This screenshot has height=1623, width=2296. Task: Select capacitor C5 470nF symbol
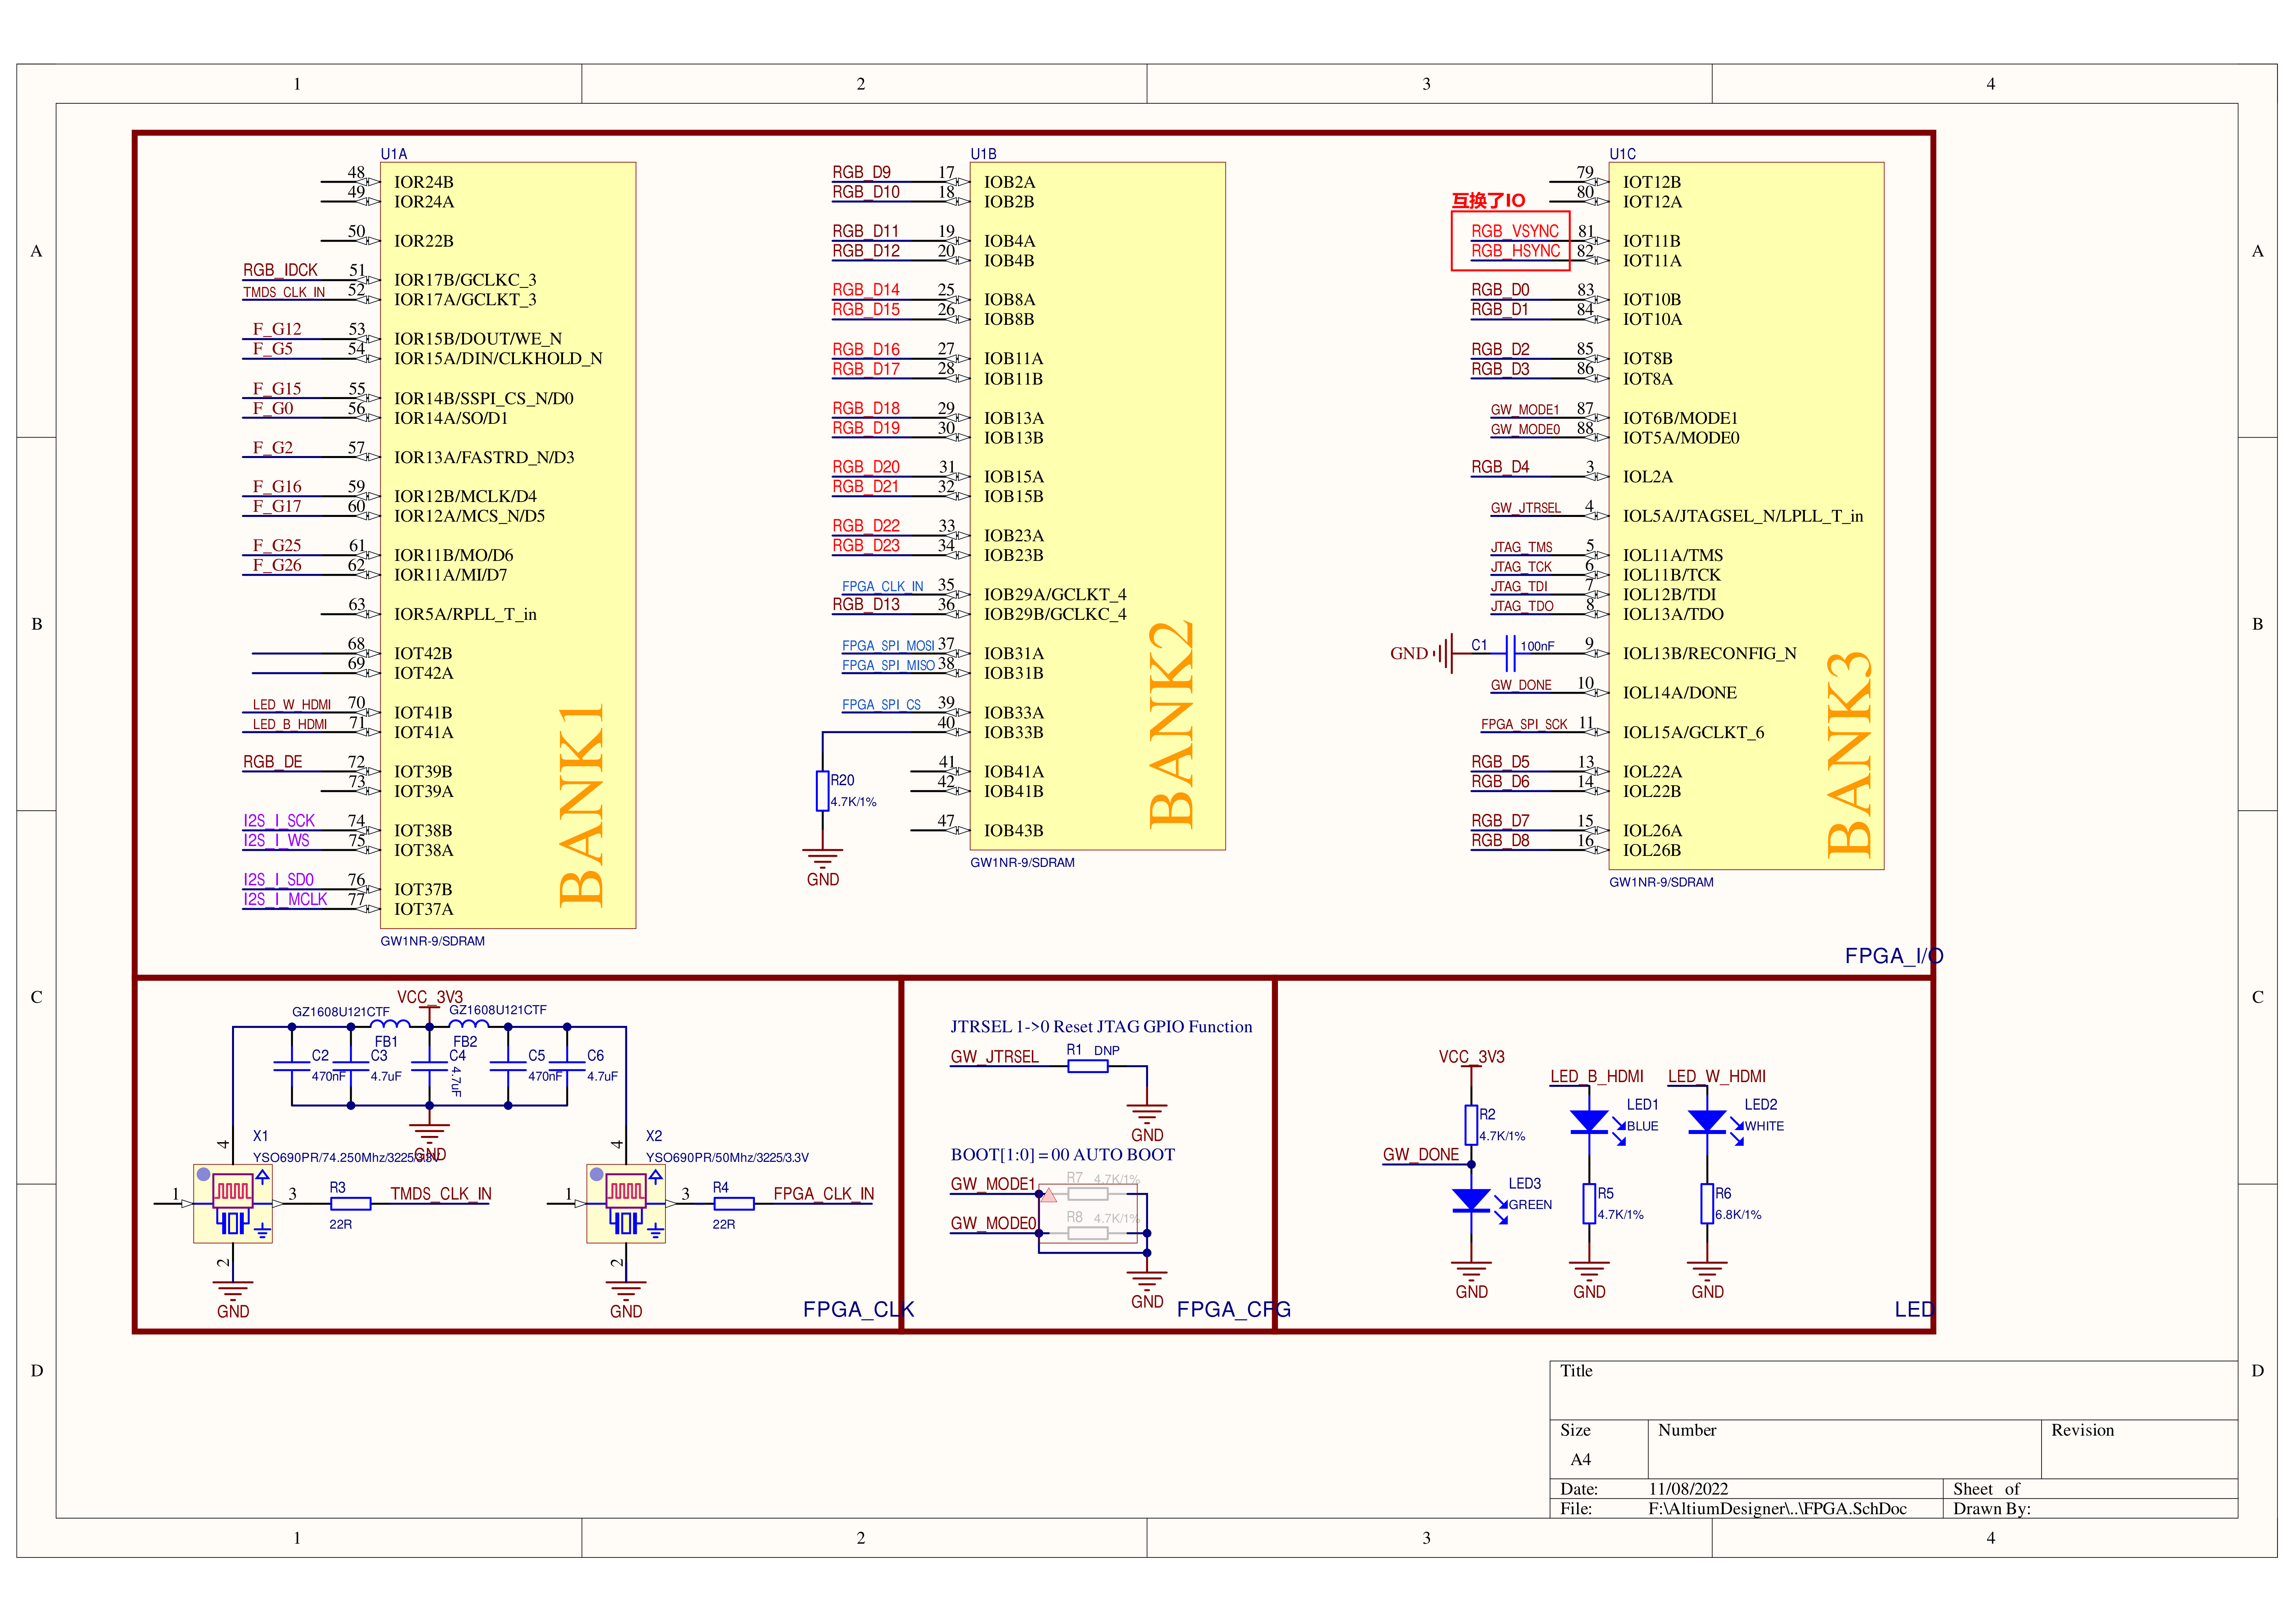(x=508, y=1067)
